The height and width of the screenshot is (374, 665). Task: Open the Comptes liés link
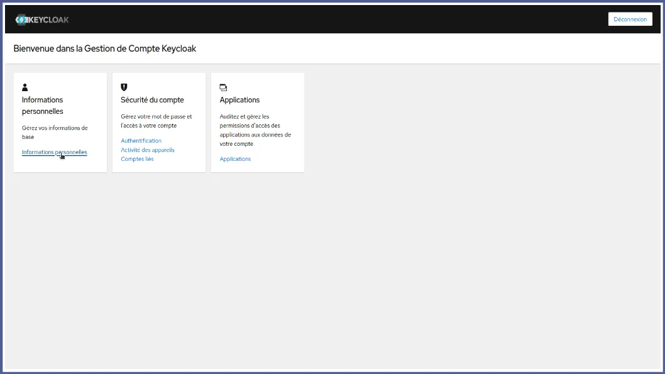137,159
